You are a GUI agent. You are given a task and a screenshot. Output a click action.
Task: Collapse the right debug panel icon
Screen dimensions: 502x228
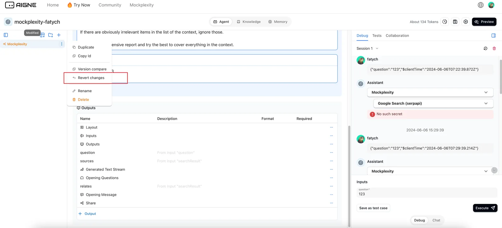(494, 35)
